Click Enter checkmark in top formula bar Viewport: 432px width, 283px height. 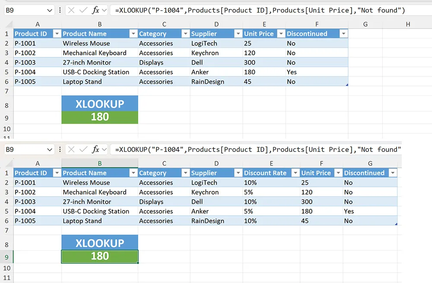(x=83, y=10)
